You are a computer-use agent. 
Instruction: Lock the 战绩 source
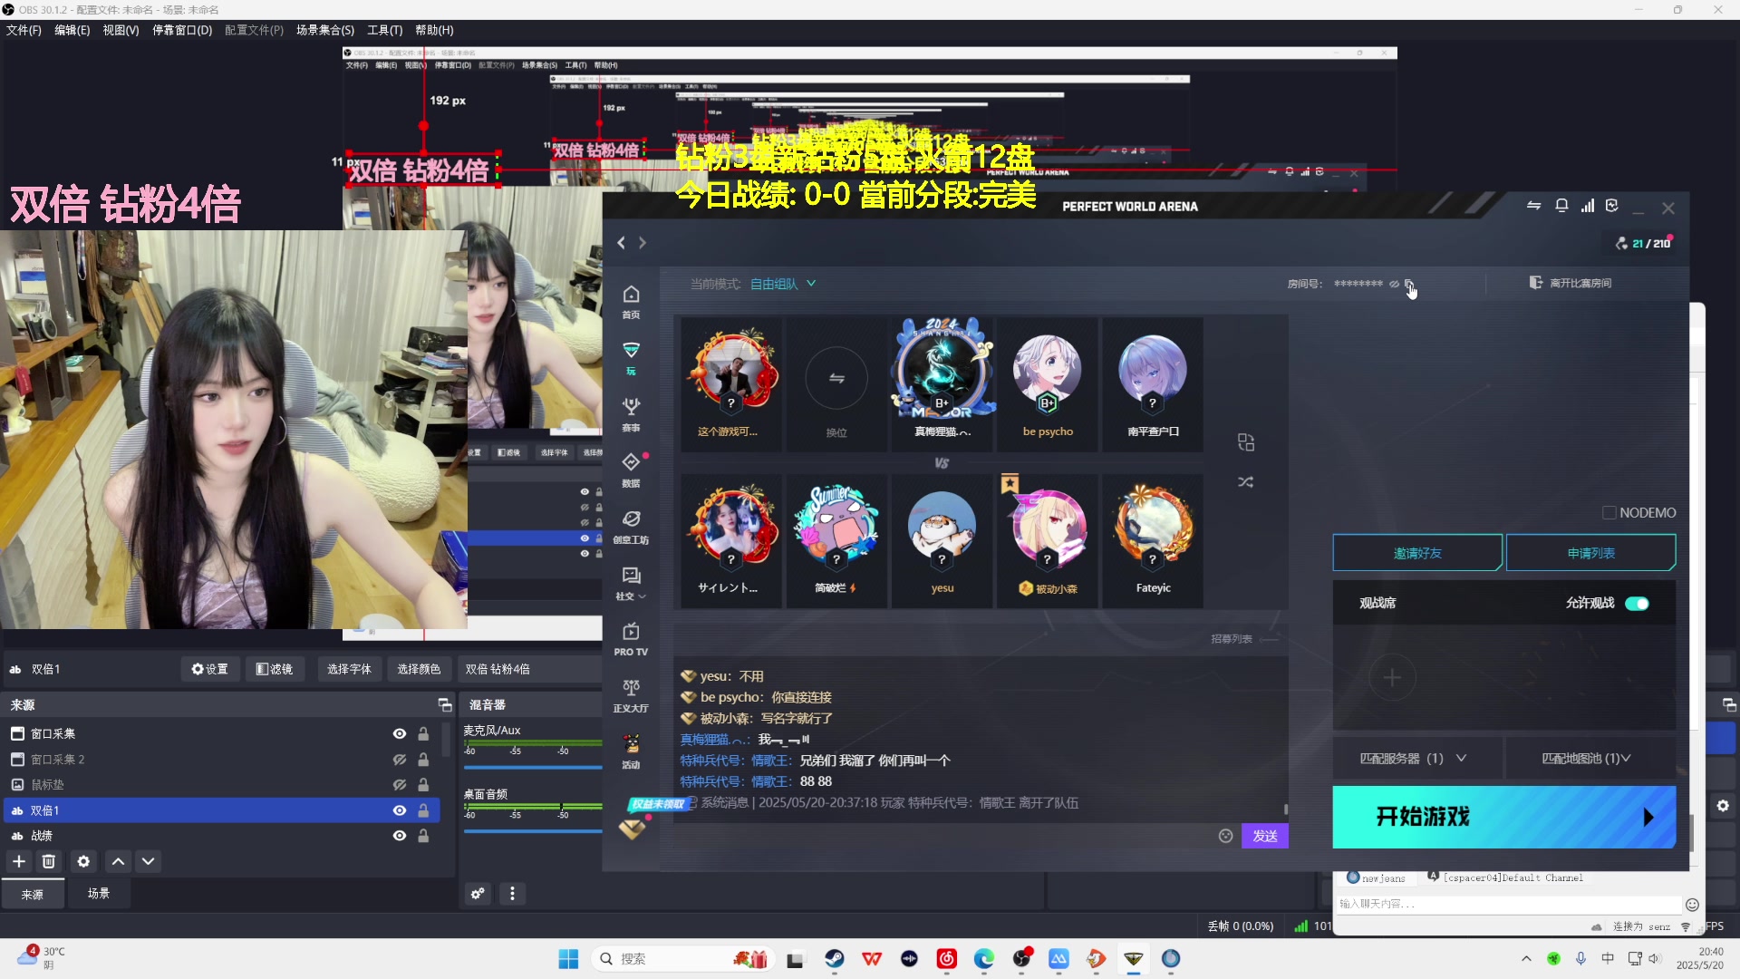click(x=423, y=836)
